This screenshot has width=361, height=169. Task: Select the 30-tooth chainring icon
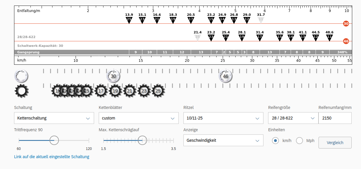[113, 76]
